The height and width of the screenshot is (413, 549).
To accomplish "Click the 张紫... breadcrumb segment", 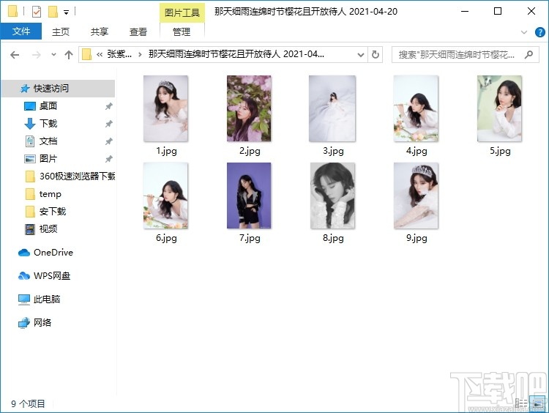I will tap(119, 54).
